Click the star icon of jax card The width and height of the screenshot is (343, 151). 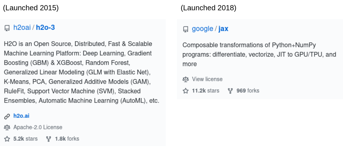click(186, 91)
